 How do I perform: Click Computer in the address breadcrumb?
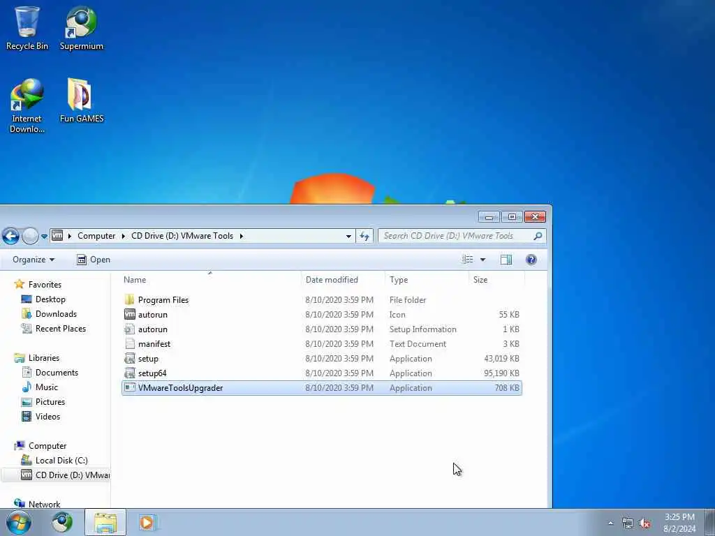pos(96,236)
